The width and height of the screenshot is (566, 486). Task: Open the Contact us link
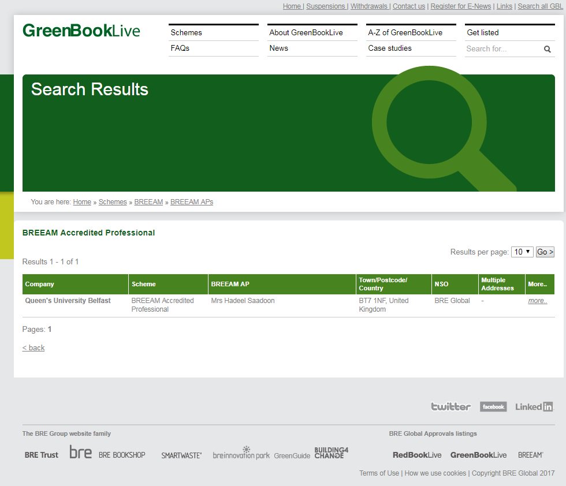point(409,6)
